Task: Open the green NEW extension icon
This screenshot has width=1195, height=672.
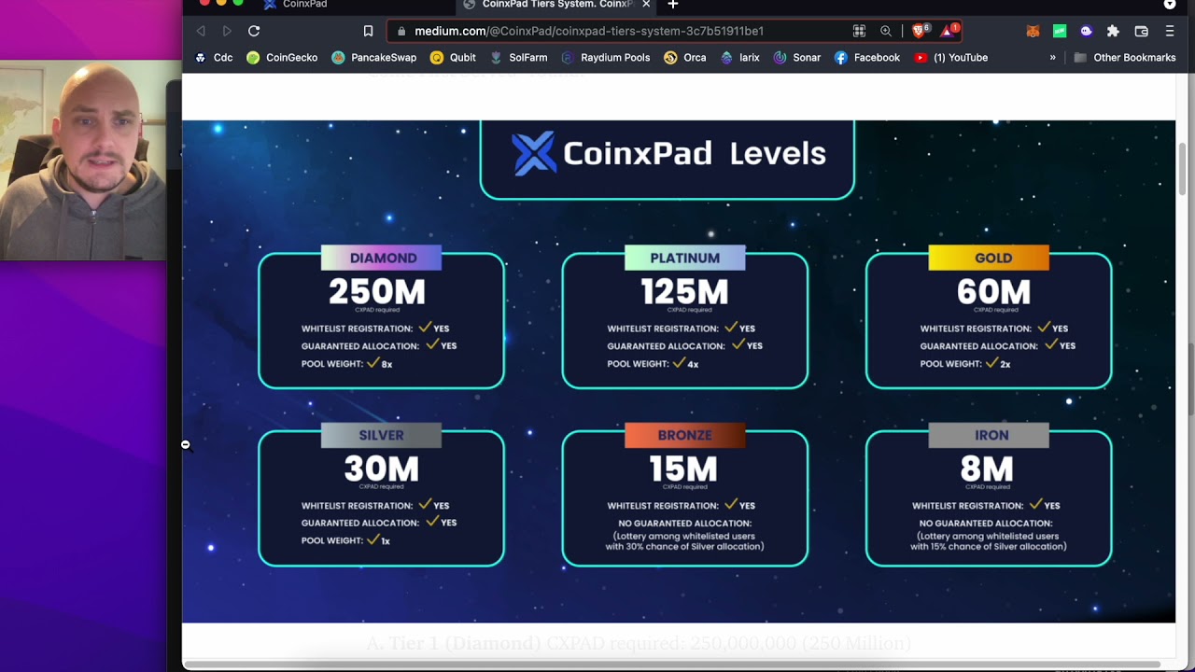Action: click(1060, 31)
